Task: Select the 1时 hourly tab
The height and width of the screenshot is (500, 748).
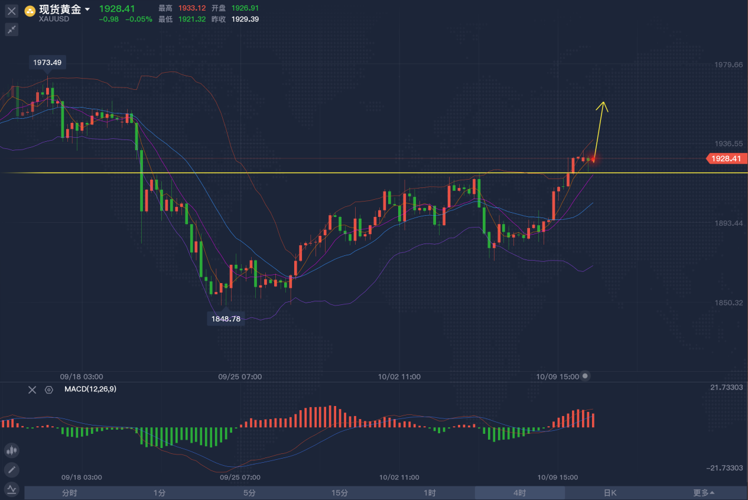Action: (430, 493)
